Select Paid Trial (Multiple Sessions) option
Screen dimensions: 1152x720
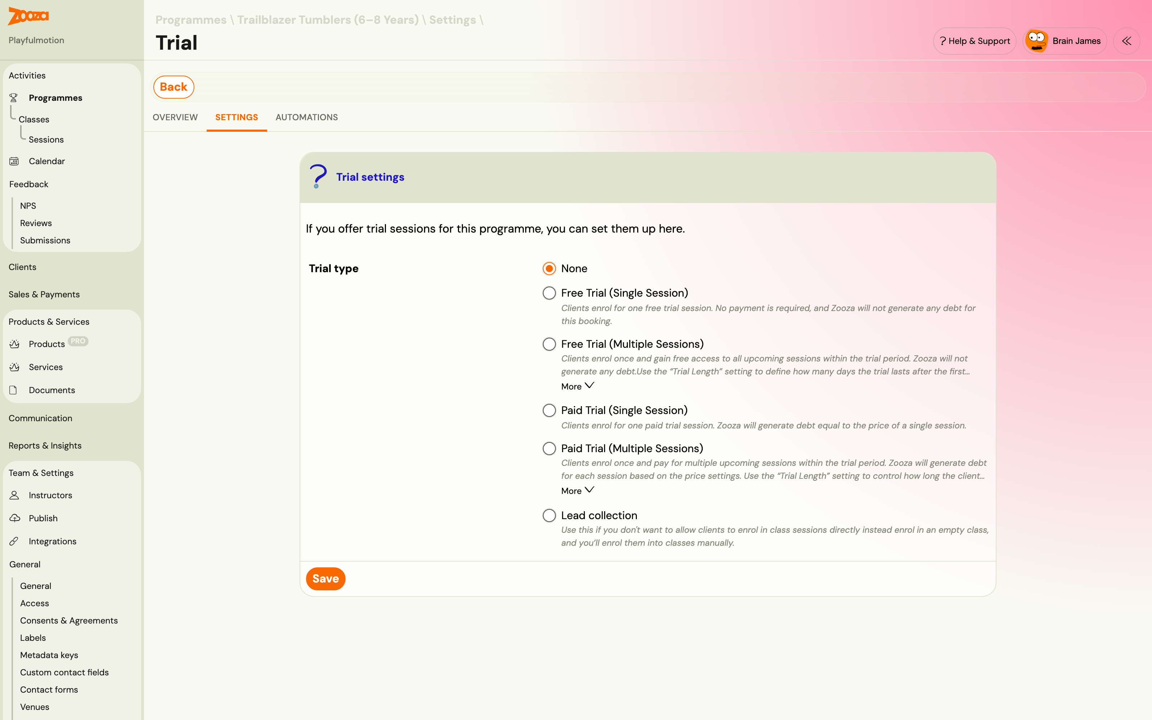click(x=549, y=449)
